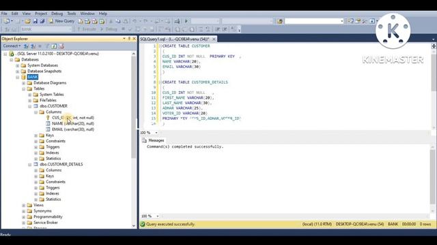437x245 pixels.
Task: Collapse the BANK database node
Action: tap(18, 77)
